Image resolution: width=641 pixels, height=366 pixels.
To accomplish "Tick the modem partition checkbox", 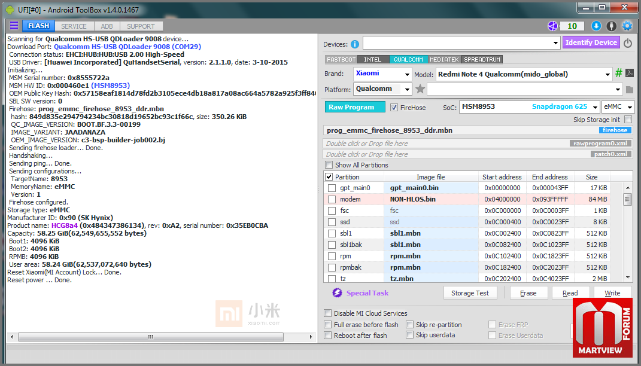I will (x=332, y=199).
